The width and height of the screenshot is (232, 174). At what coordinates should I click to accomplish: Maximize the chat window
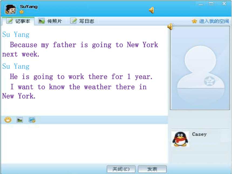pos(211,4)
